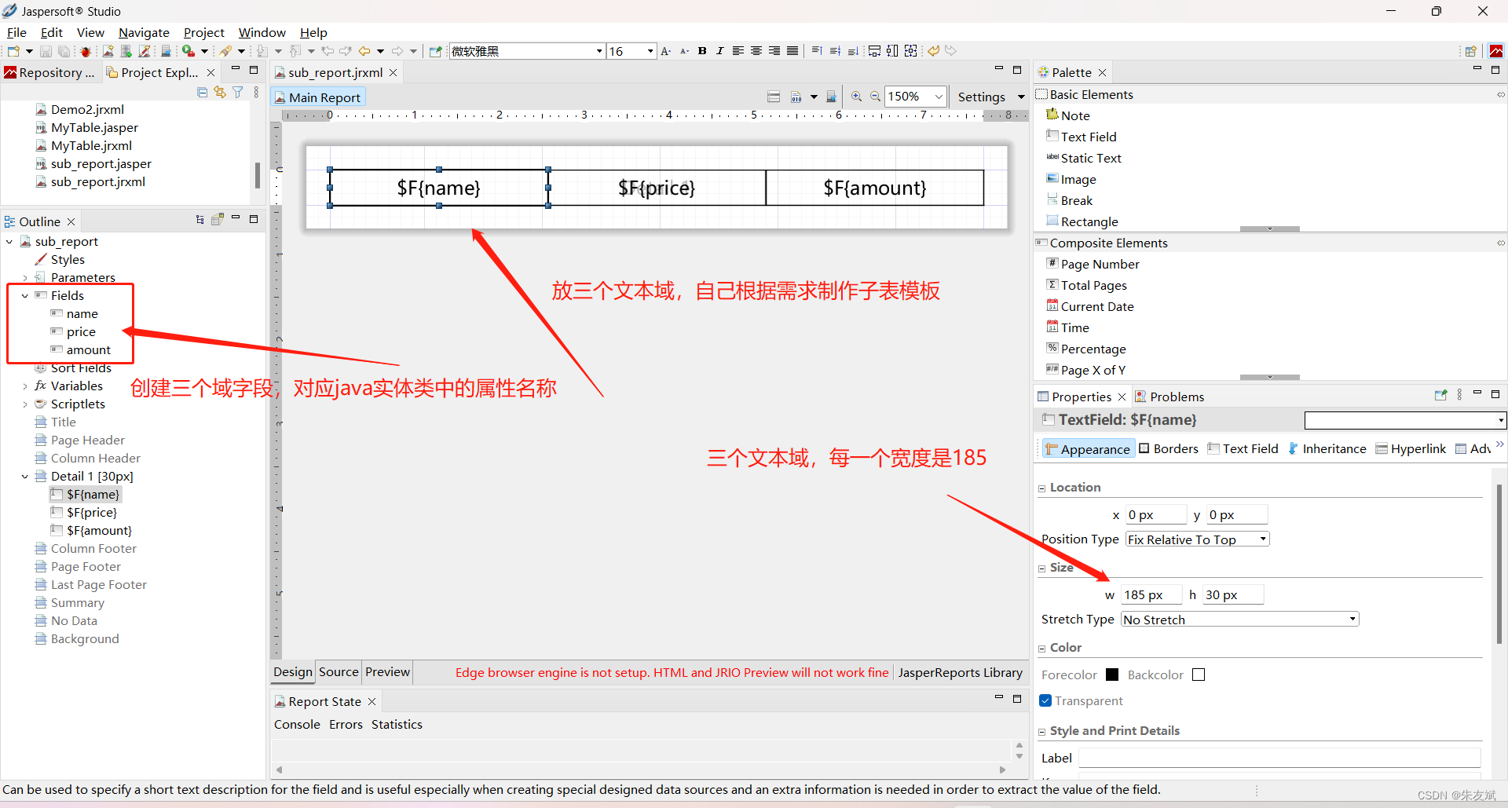Select the Text Field palette element
1508x808 pixels.
click(x=1089, y=136)
